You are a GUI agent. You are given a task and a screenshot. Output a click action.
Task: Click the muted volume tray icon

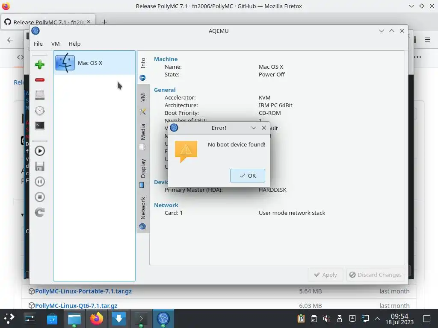(326, 319)
